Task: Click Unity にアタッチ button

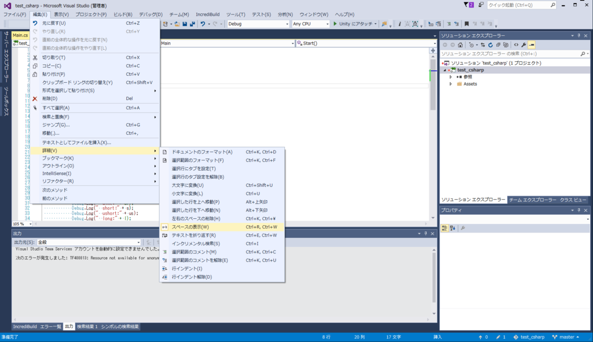Action: 355,24
